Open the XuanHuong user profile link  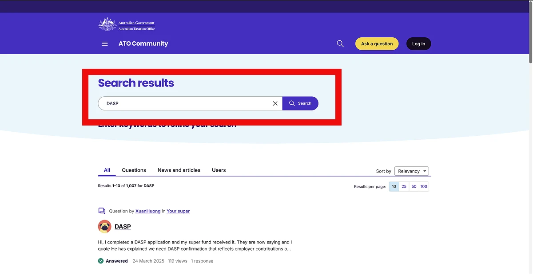tap(148, 211)
